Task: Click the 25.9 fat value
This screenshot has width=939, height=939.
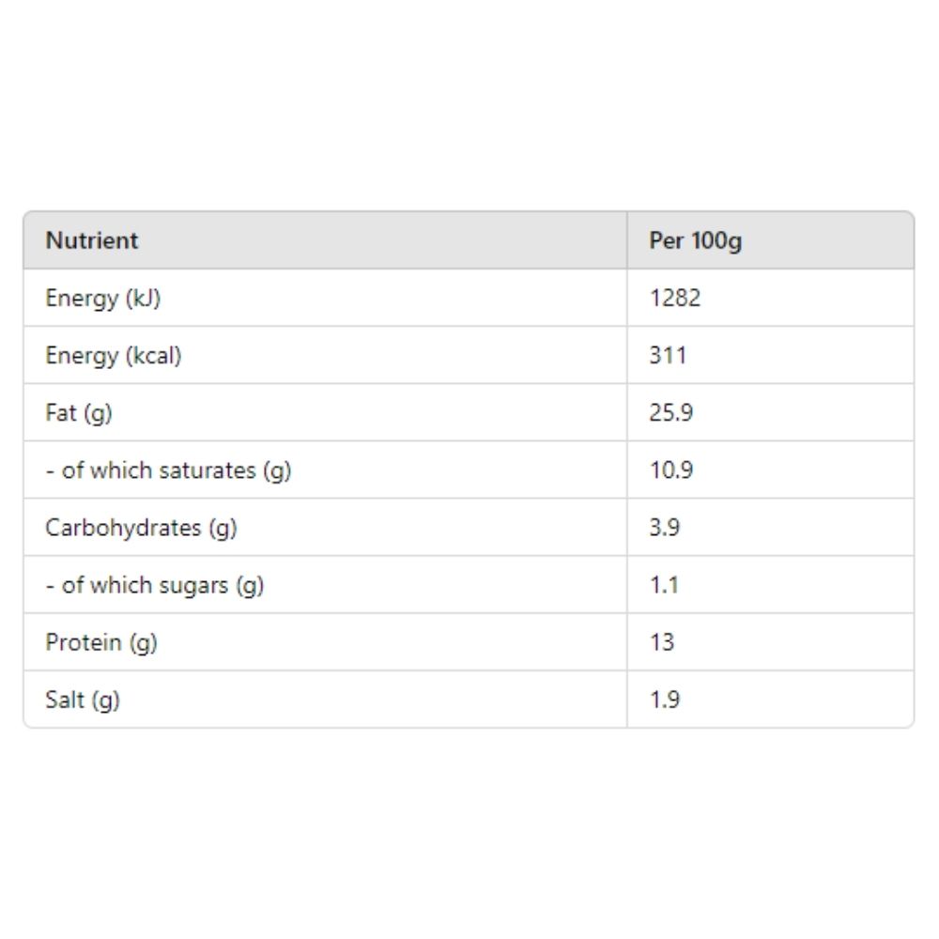Action: pos(671,412)
